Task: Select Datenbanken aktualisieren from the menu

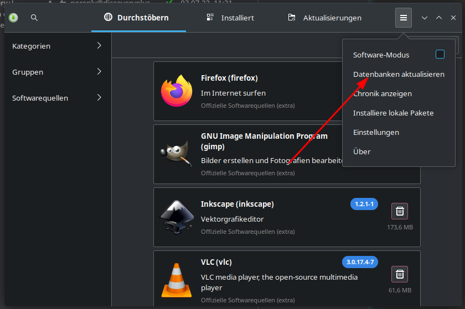Action: pos(399,75)
